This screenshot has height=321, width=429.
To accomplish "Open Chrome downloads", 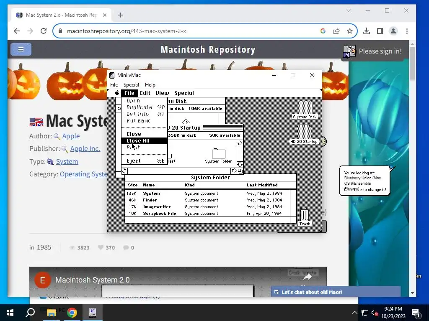I will tap(367, 31).
